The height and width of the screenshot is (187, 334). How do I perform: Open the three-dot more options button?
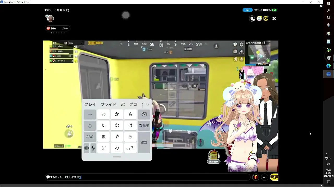(x=265, y=177)
